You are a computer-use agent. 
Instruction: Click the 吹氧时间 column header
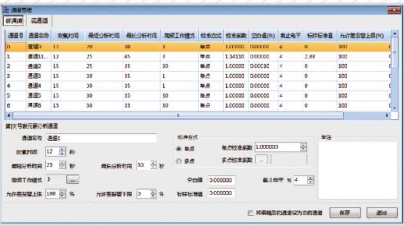(x=68, y=35)
